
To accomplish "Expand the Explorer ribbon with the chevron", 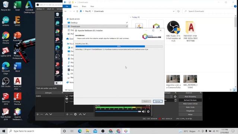I will coord(232,6).
